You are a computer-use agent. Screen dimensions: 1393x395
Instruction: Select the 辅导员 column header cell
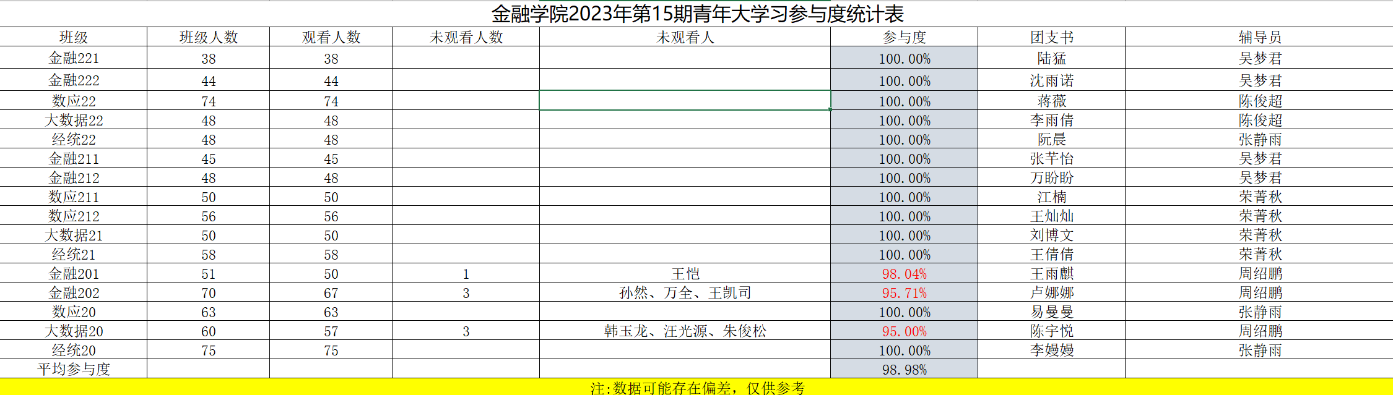click(1259, 37)
